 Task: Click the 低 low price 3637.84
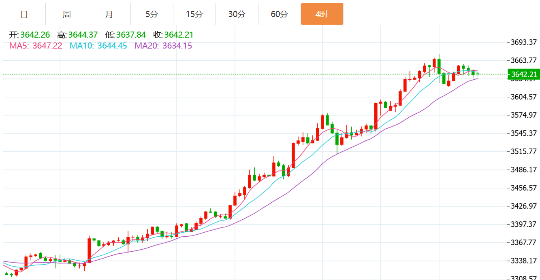click(x=131, y=35)
